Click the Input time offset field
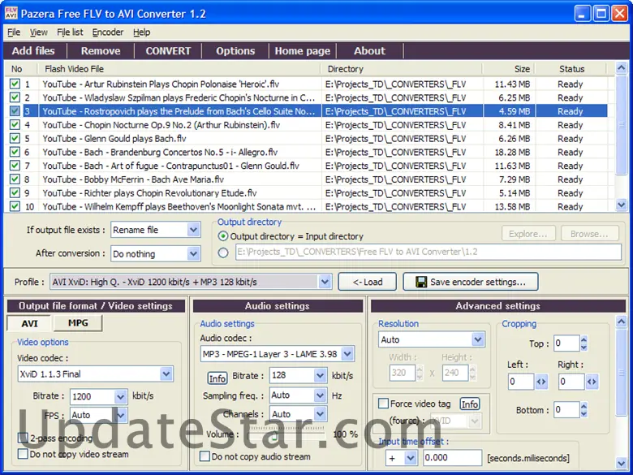 452,458
